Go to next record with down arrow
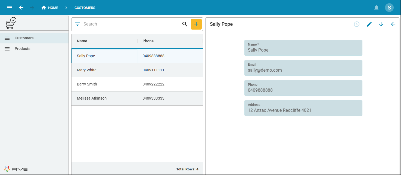The width and height of the screenshot is (401, 175). pyautogui.click(x=381, y=24)
